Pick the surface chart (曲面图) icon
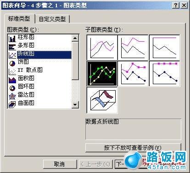The height and width of the screenshot is (173, 190). 12,104
